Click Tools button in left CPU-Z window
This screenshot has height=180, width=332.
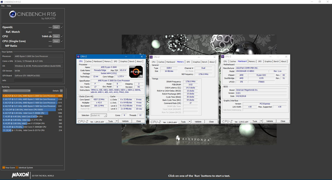110,121
